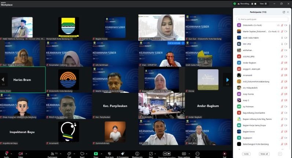Select Asep Kurnia in participants list
This screenshot has height=158, width=292.
click(x=262, y=94)
